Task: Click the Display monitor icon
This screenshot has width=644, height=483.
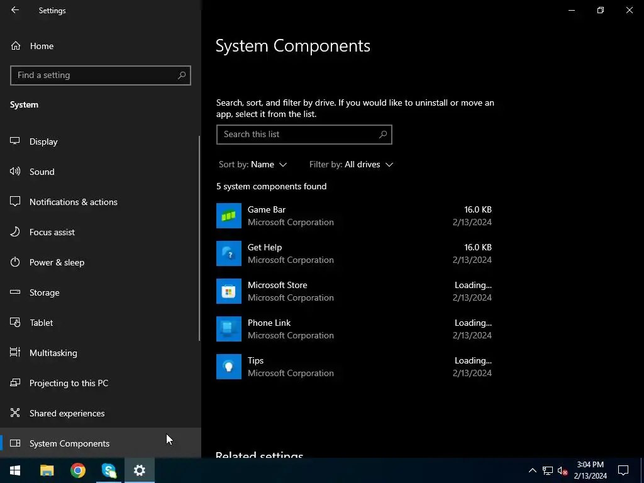Action: click(15, 141)
